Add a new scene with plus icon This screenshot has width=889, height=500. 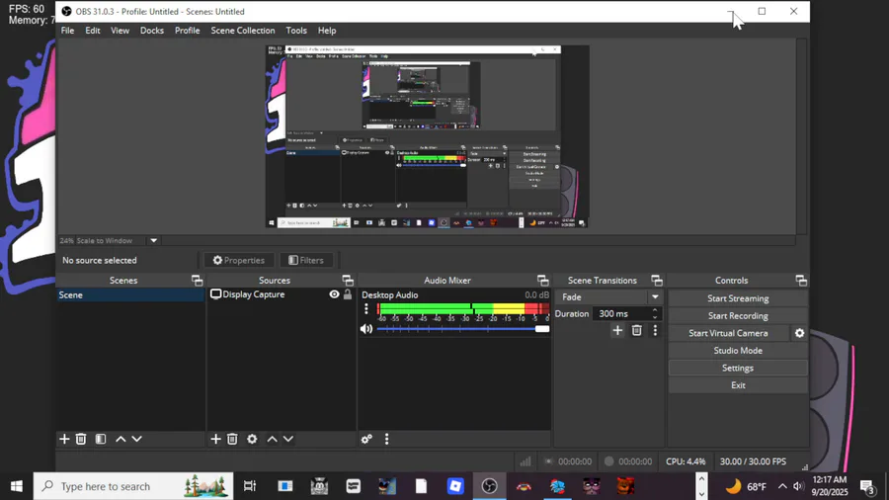pos(64,439)
